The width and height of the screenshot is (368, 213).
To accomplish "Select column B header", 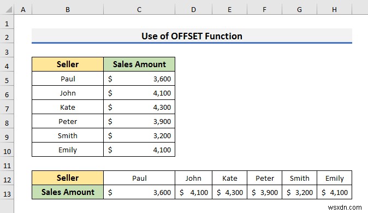I will pos(68,10).
